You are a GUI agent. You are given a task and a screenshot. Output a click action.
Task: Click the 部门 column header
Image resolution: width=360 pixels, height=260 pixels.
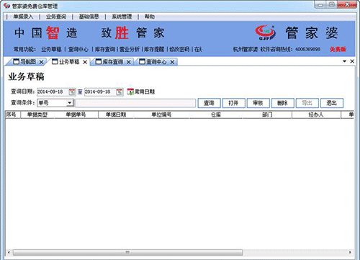click(x=267, y=115)
